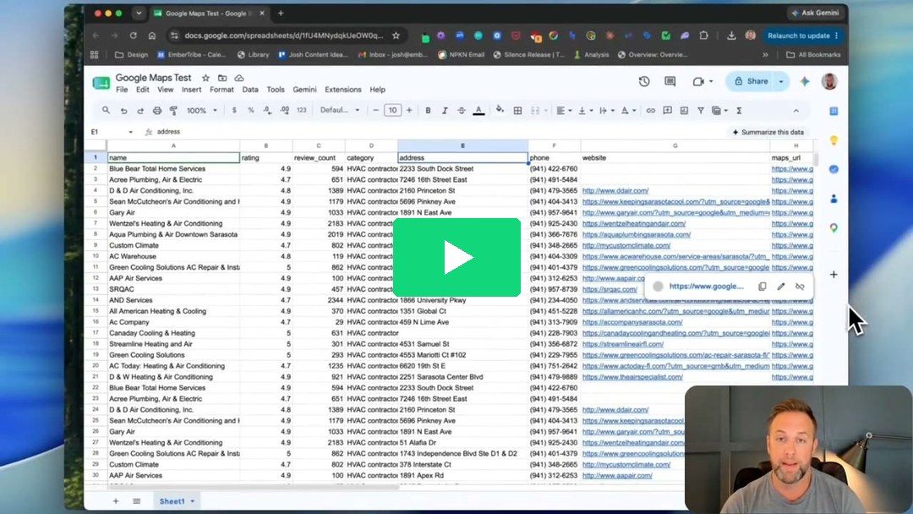913x514 pixels.
Task: Collapse the toolbar with chevron
Action: click(x=796, y=111)
